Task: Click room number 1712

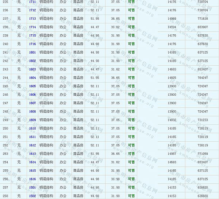Action: click(32, 10)
